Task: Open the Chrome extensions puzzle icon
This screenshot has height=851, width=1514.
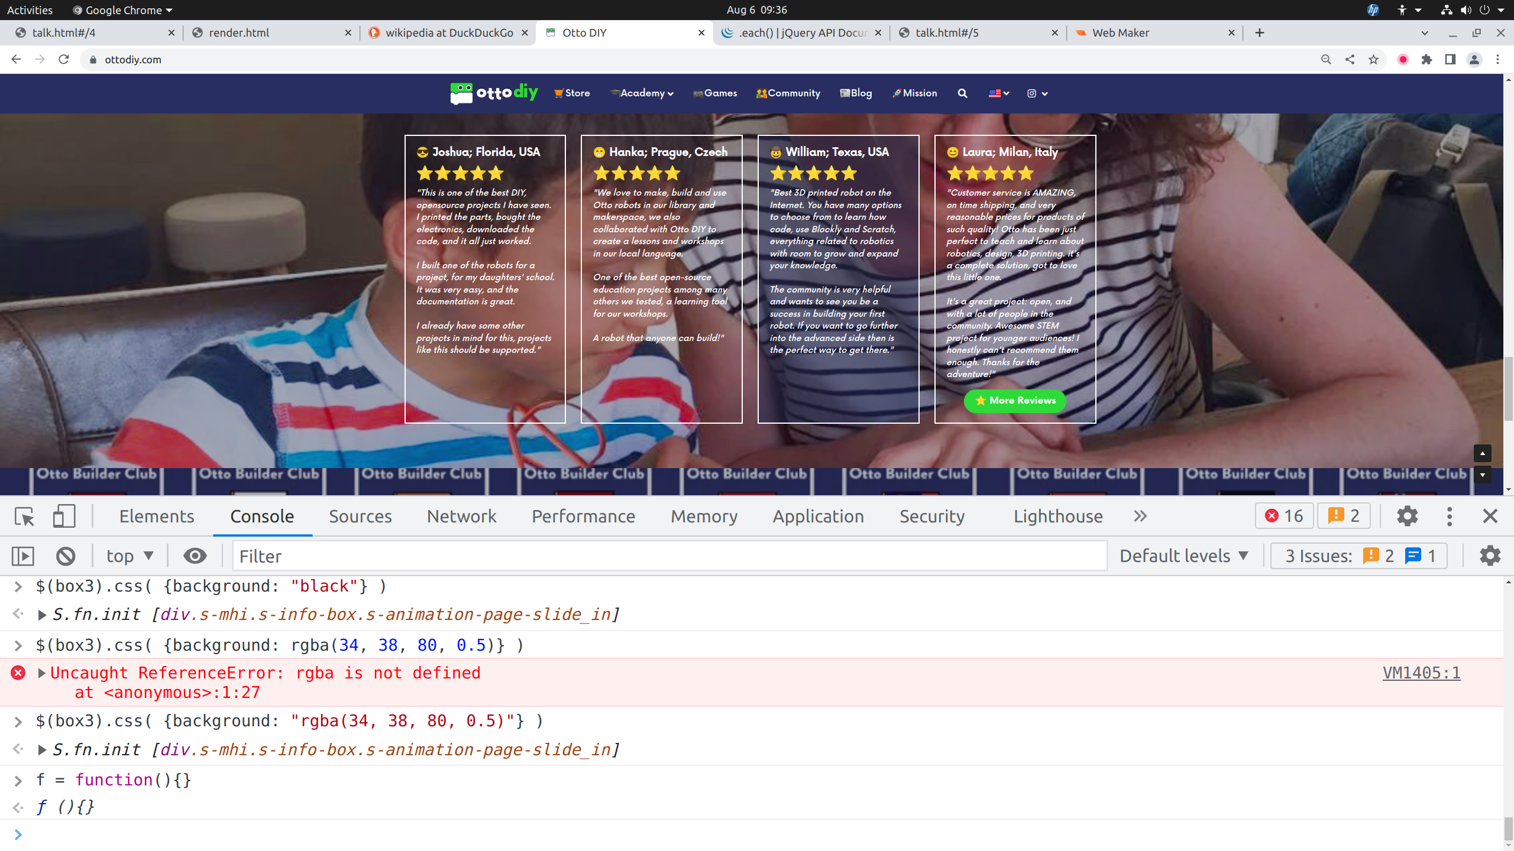Action: pos(1426,60)
